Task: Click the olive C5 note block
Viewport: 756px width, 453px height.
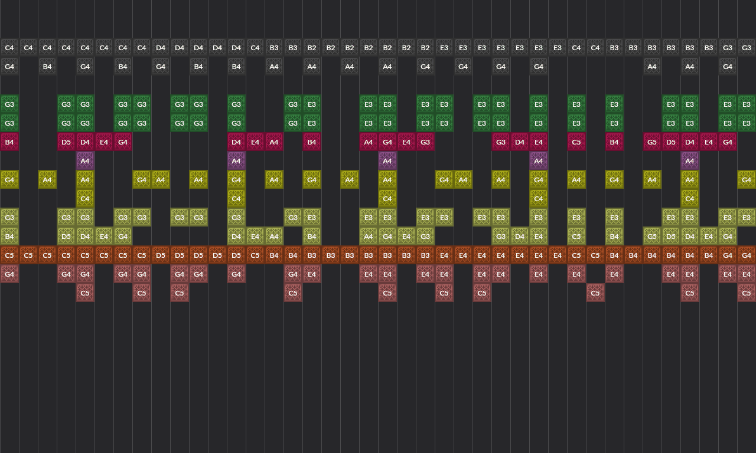Action: [576, 236]
